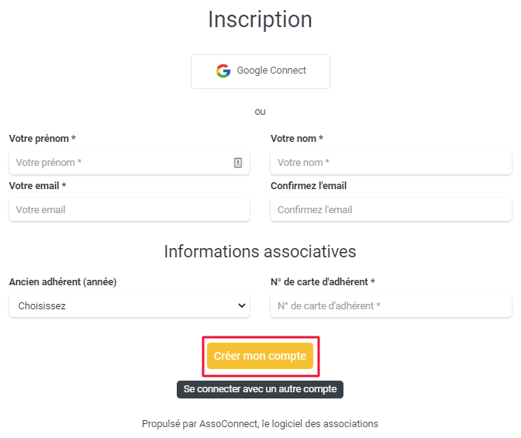The height and width of the screenshot is (438, 521).
Task: Click the N° de carte d'adhérent label
Action: coord(323,282)
